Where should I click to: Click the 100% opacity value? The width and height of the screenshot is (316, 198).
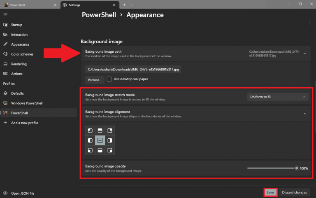304,168
